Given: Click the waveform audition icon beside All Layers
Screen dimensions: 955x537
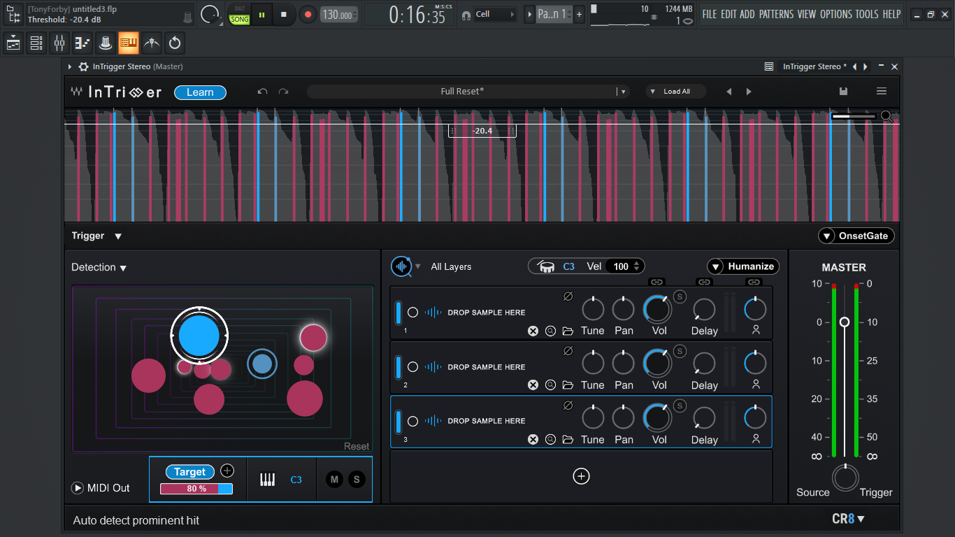Looking at the screenshot, I should [x=401, y=266].
